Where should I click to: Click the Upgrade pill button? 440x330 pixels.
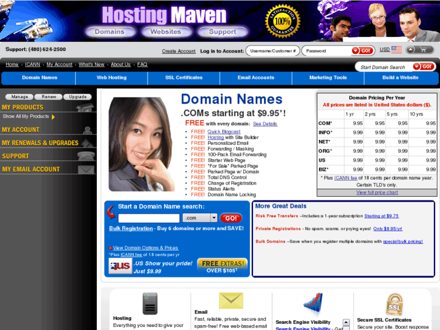(x=77, y=97)
